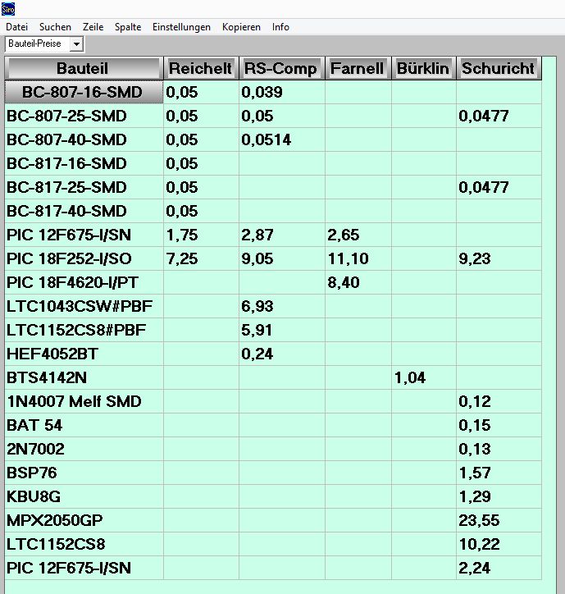Click the MPX2050GP Schuricht price 23,55
Viewport: 565px width, 594px height.
pyautogui.click(x=498, y=520)
